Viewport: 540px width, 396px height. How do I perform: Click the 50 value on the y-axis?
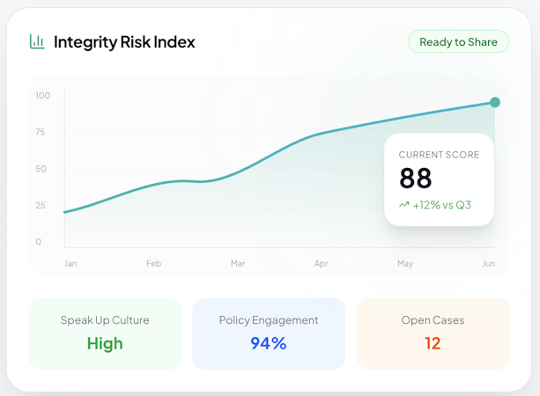coord(41,169)
